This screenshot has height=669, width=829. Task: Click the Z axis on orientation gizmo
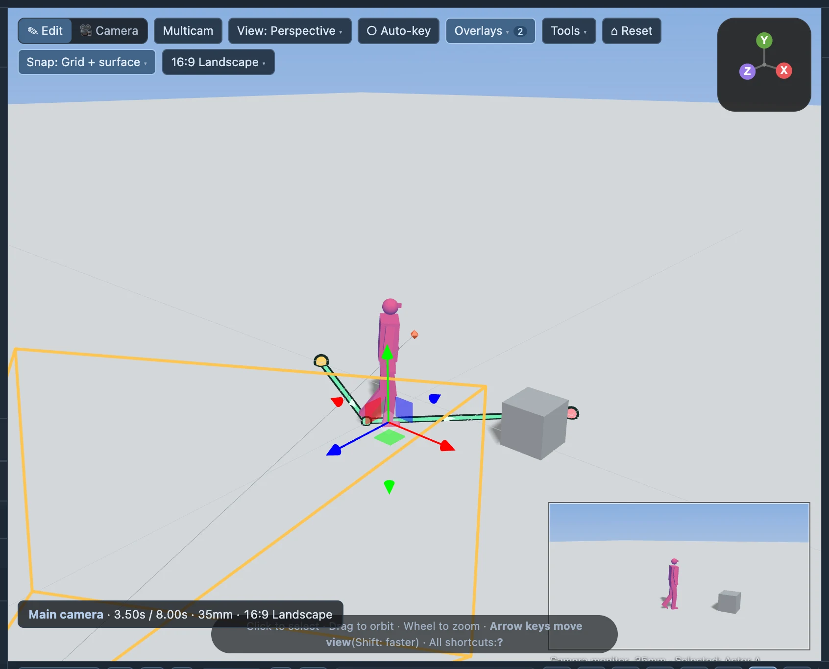coord(747,71)
